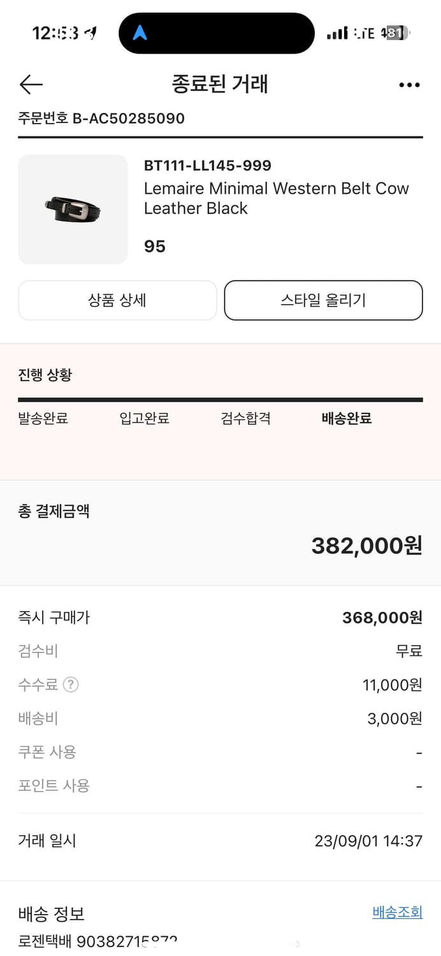Tap the question mark next to 수수료
The image size is (441, 956).
pos(71,685)
